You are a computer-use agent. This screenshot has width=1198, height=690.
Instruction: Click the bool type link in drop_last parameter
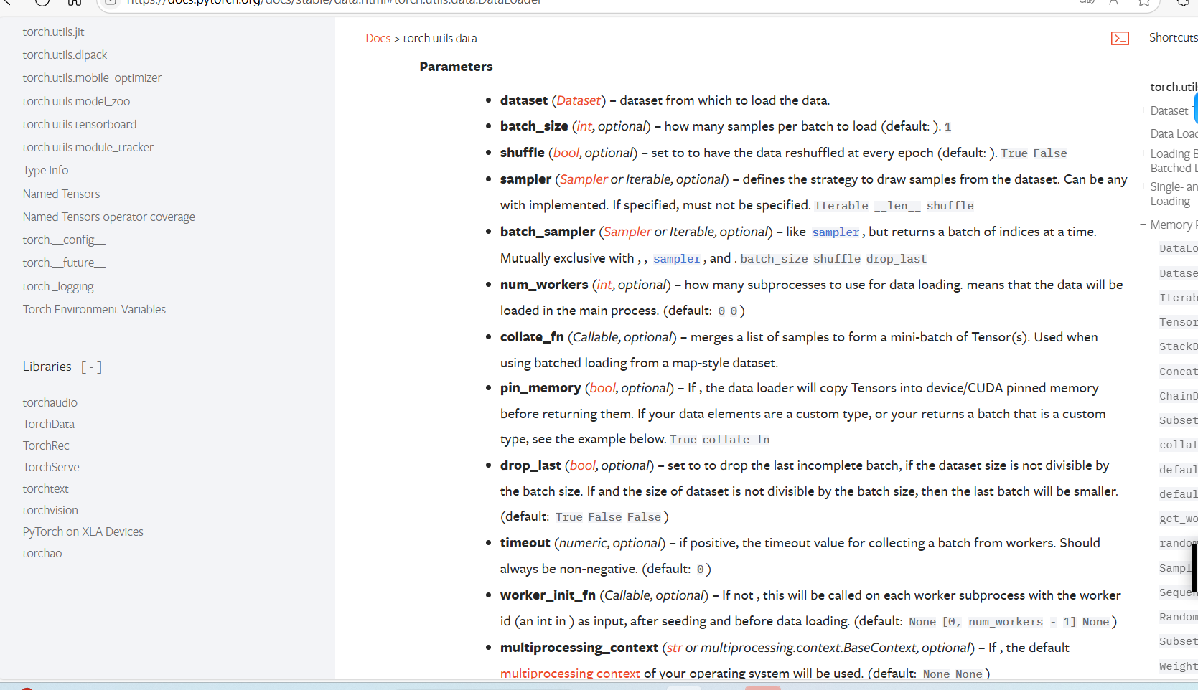[582, 466]
